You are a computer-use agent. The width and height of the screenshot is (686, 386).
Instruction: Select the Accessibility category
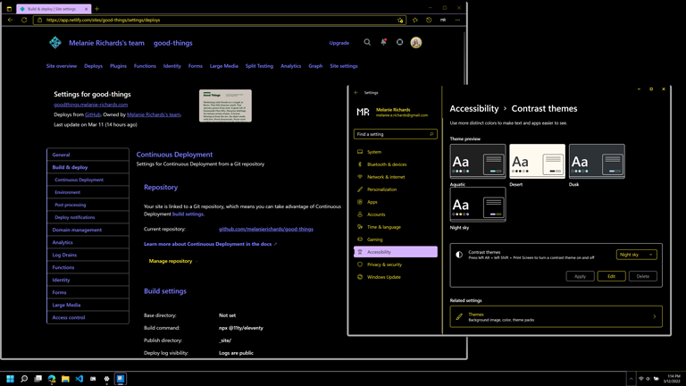pyautogui.click(x=395, y=252)
